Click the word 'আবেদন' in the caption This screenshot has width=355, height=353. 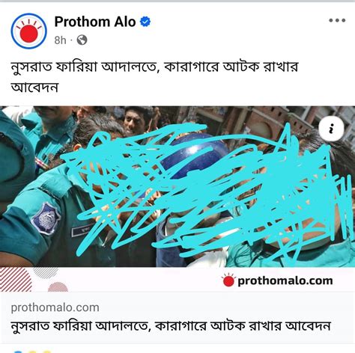(x=34, y=88)
